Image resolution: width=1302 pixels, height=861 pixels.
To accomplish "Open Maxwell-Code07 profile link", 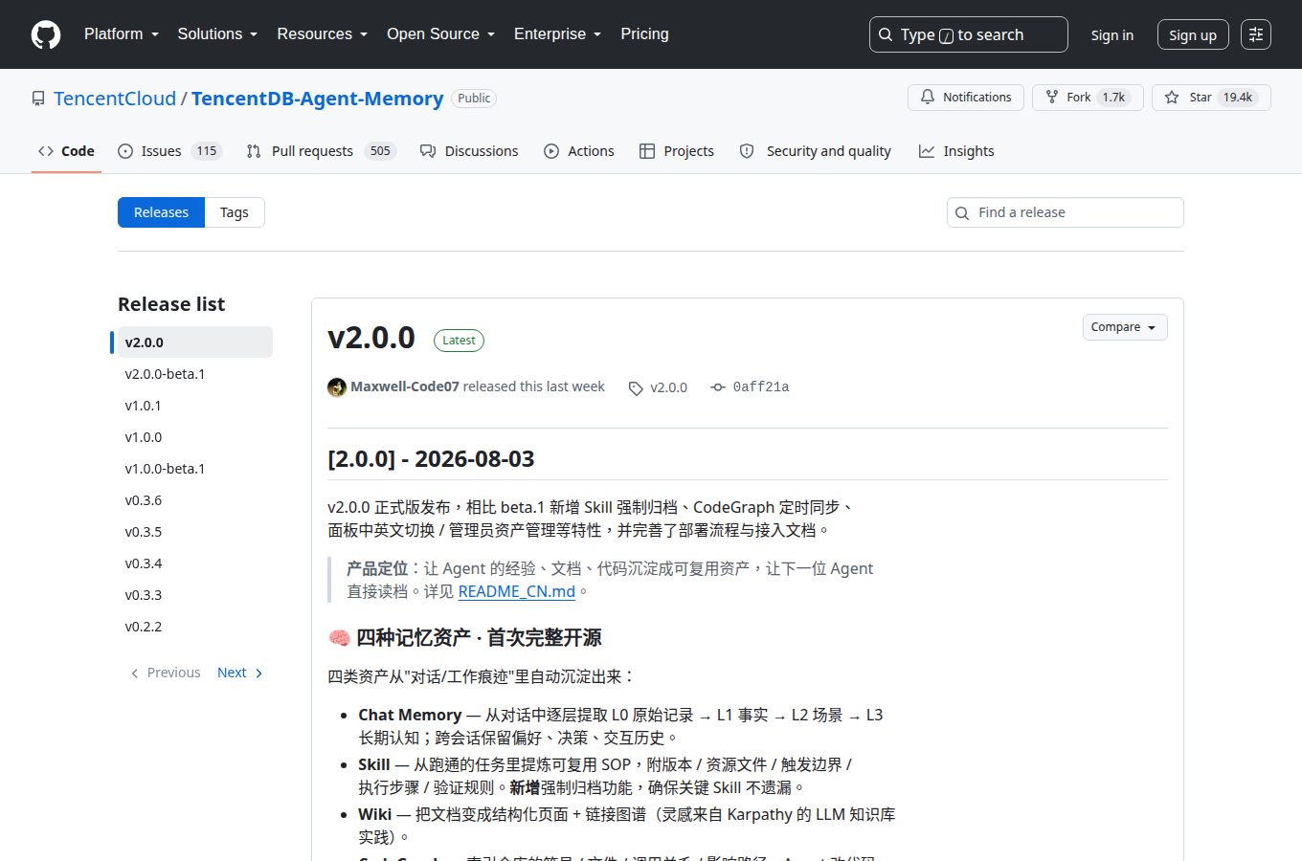I will click(x=405, y=386).
